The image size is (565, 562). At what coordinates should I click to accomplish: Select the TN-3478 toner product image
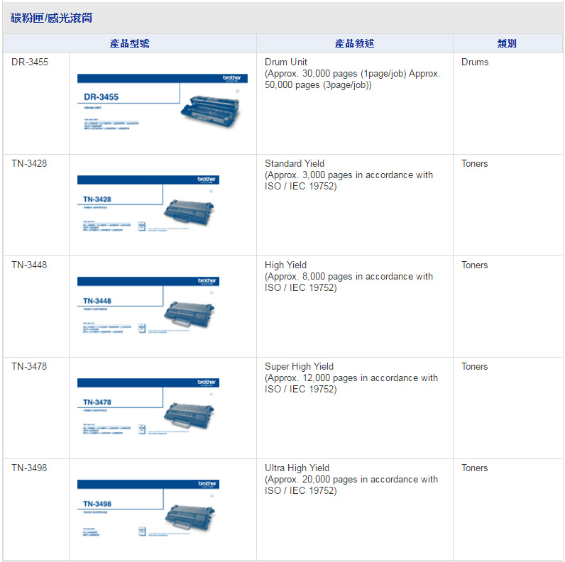point(148,407)
